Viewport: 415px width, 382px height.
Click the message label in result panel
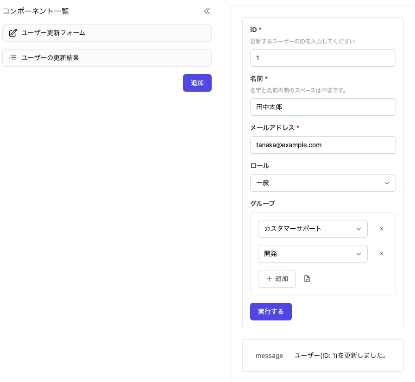269,356
